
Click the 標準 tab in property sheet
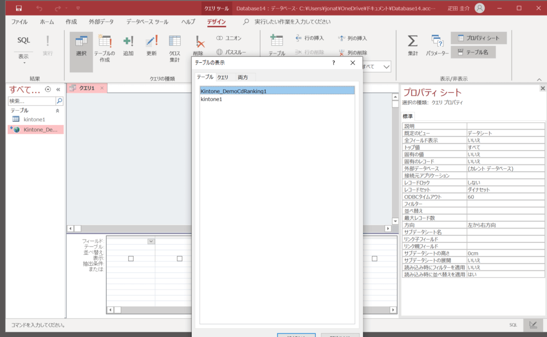point(408,117)
